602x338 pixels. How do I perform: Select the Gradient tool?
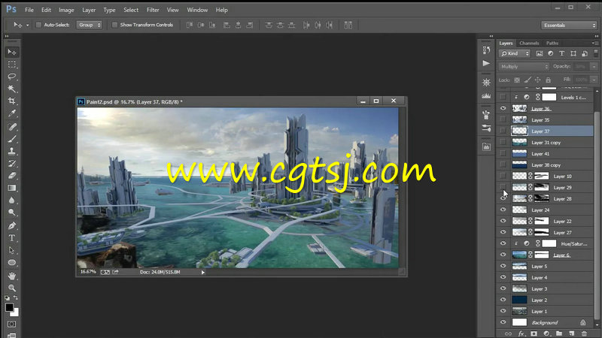pos(12,189)
